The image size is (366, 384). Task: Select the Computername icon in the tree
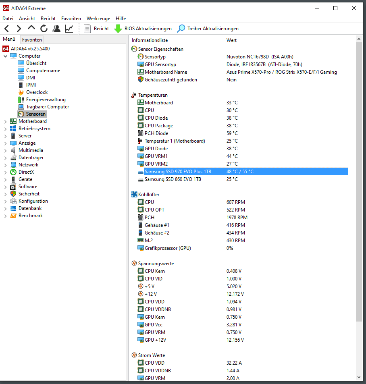[21, 71]
